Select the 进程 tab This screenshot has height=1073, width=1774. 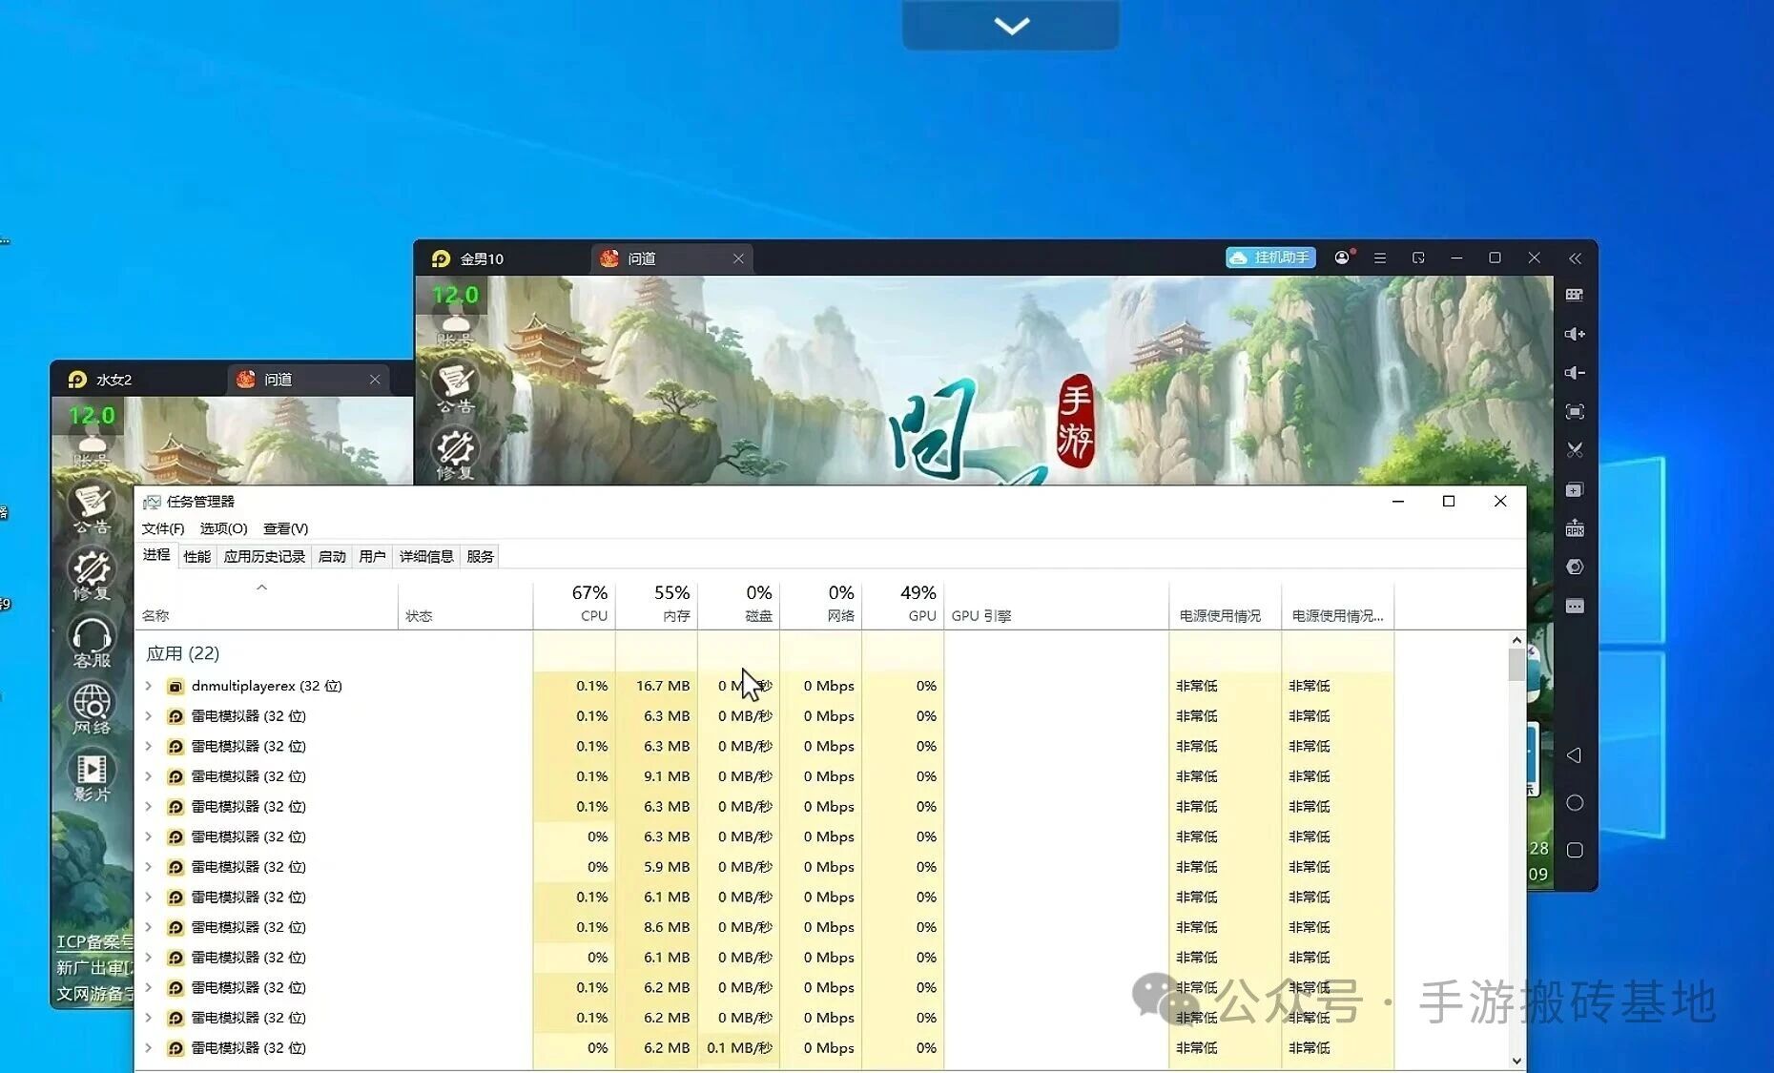(156, 555)
